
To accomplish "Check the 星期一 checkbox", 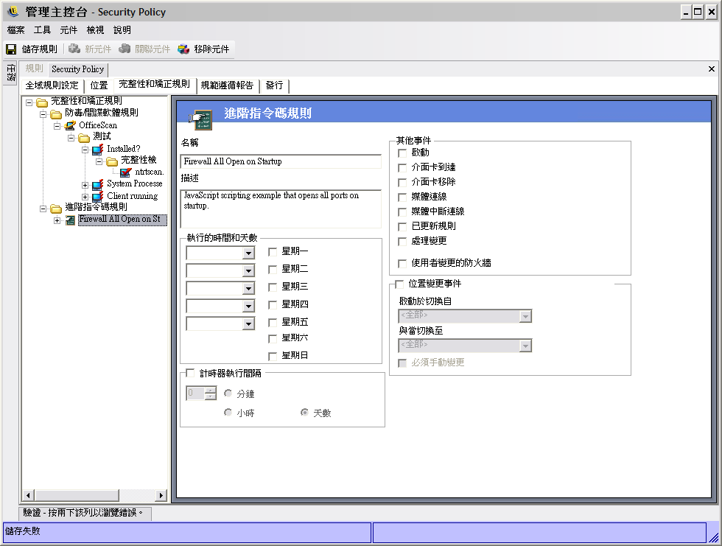I will [x=273, y=252].
